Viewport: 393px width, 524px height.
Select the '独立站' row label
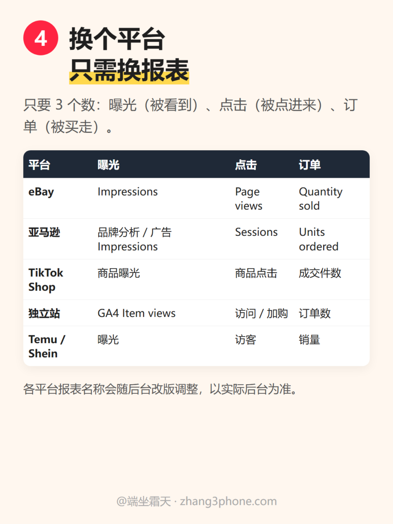pyautogui.click(x=44, y=313)
